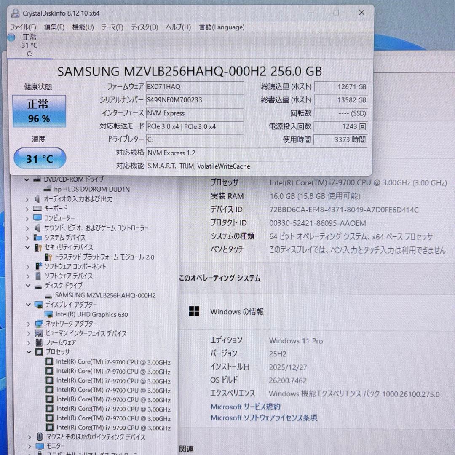Click the Windows logo beside Windowsの情報
The image size is (455, 455).
coord(194,312)
